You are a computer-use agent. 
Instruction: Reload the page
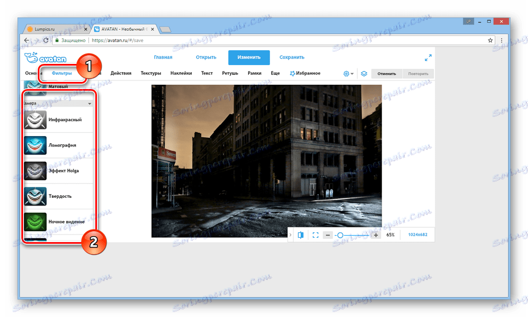coord(46,40)
